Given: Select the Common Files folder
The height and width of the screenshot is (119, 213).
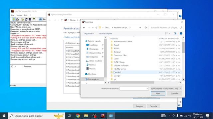Looking at the screenshot, I should pyautogui.click(x=120, y=55).
